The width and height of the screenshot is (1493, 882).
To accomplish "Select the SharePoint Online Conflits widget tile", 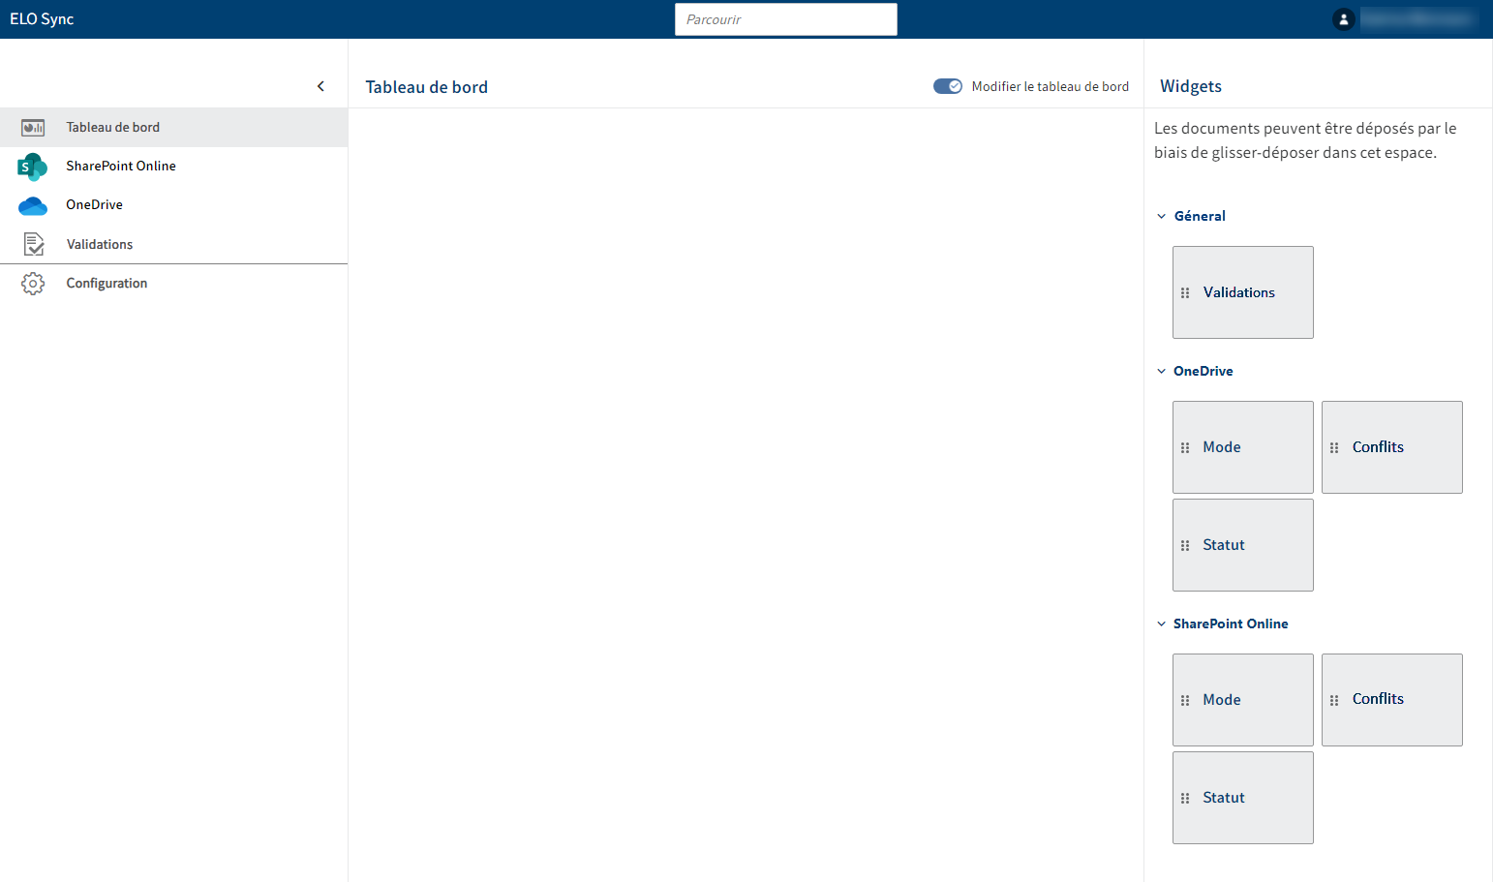I will 1392,700.
